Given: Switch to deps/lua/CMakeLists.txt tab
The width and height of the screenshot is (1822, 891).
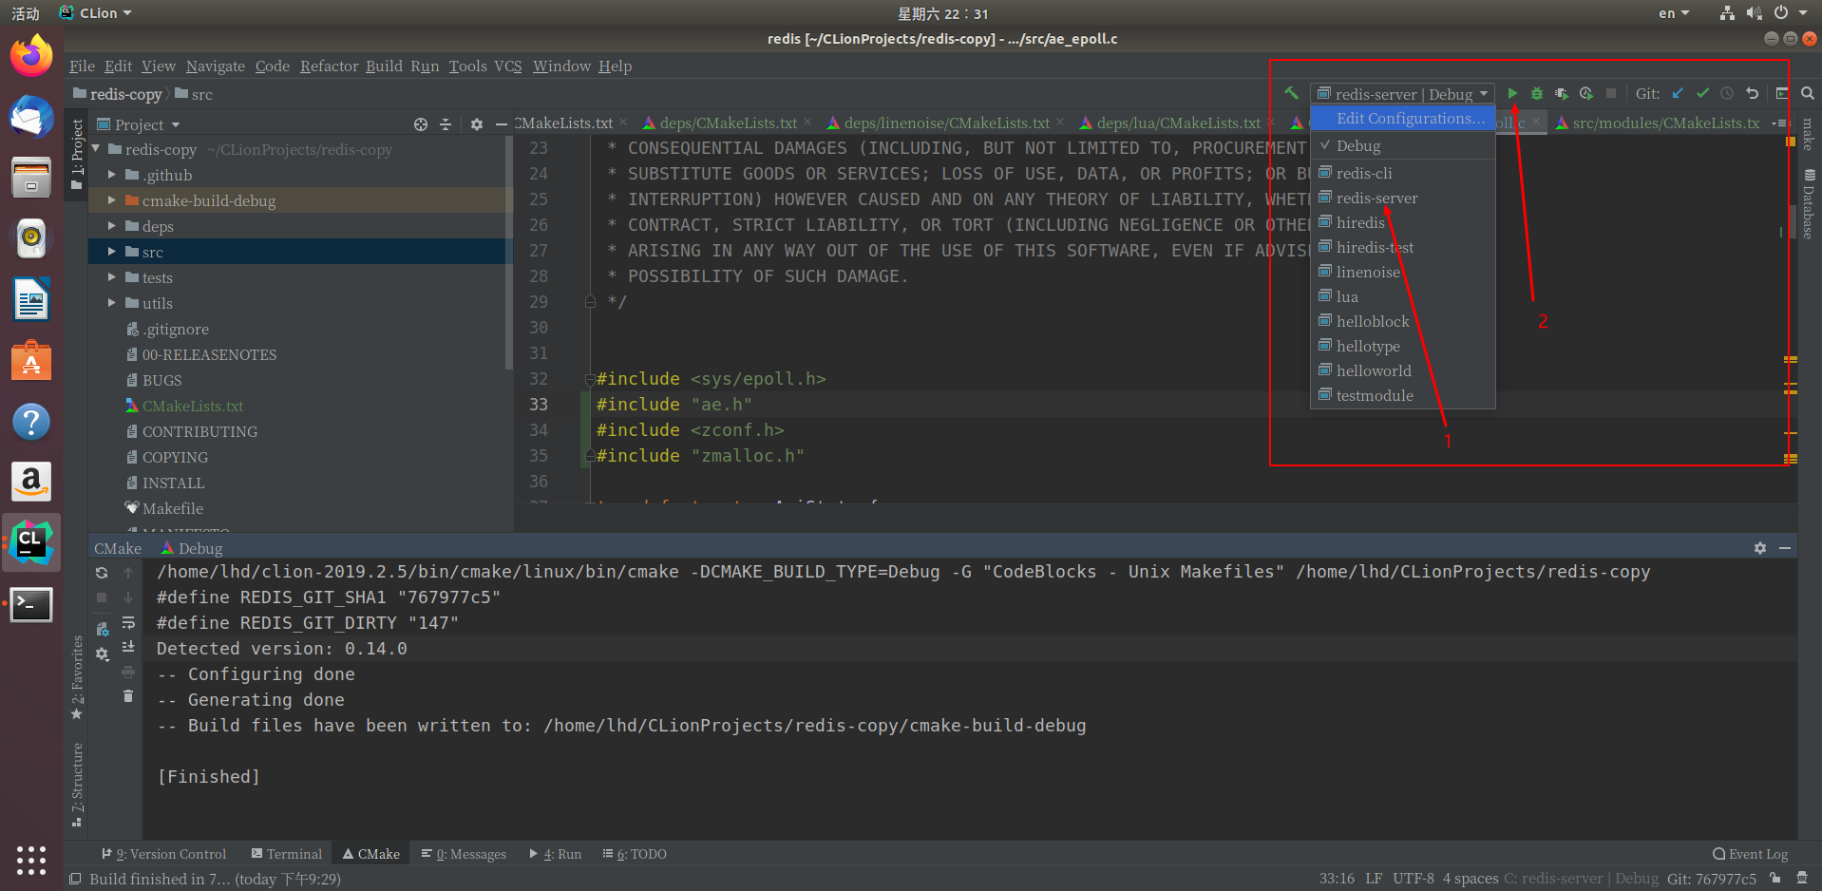Looking at the screenshot, I should (1178, 123).
